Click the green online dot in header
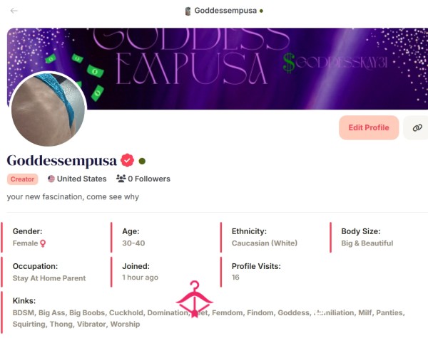Viewport: 428px width, 338px height. 261,11
